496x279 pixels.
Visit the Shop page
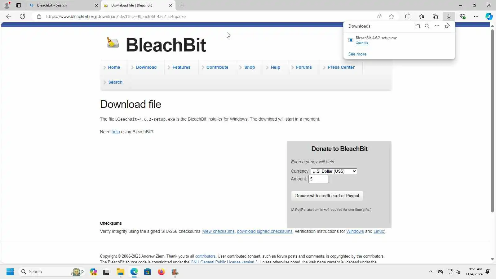click(249, 67)
